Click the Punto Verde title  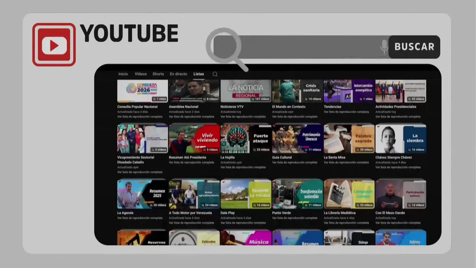coord(282,213)
